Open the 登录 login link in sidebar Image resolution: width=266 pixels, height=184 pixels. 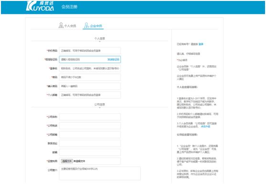coord(201,44)
